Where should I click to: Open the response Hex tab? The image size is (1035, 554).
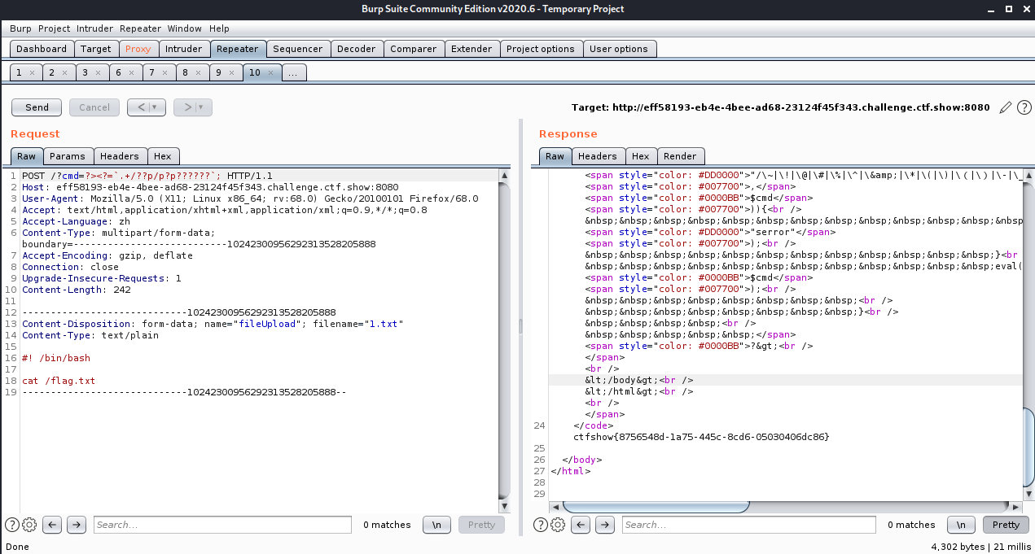(x=641, y=156)
